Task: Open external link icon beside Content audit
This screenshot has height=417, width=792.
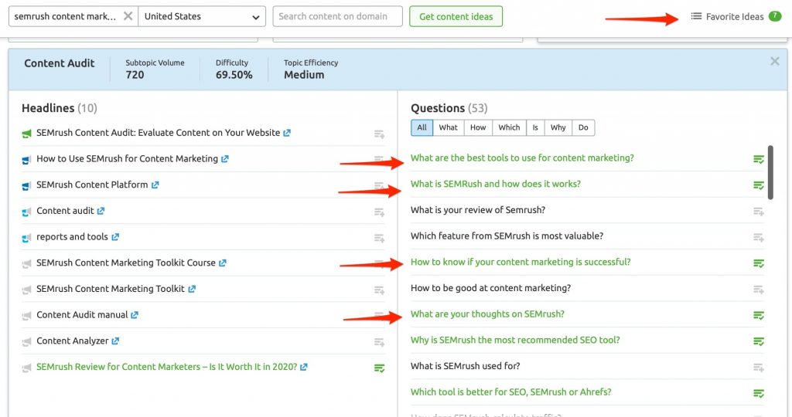Action: coord(101,211)
